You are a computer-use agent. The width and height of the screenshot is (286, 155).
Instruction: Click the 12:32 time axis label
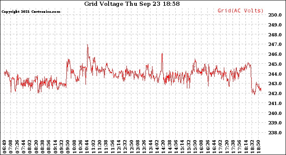[x=126, y=147]
